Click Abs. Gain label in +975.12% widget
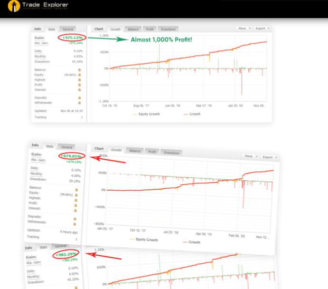 (x=41, y=43)
